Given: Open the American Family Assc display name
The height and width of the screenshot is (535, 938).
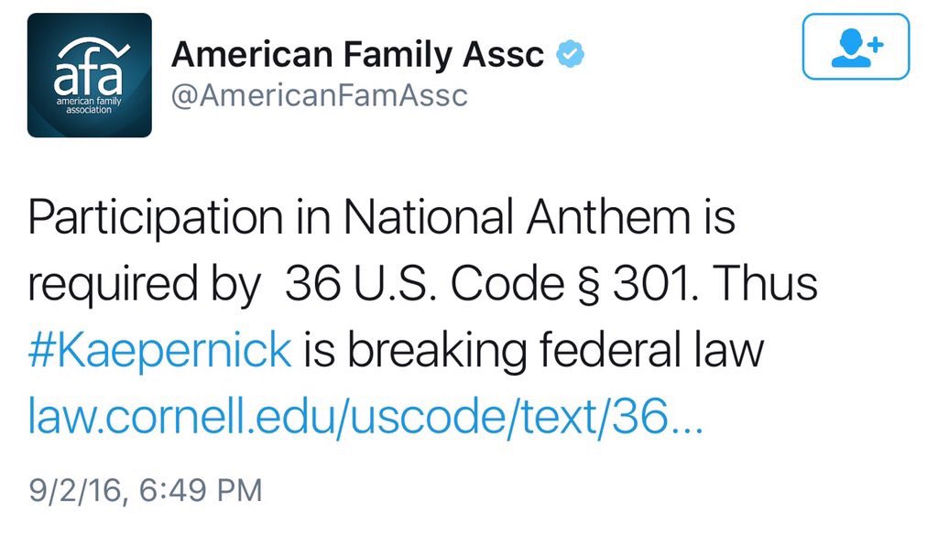Looking at the screenshot, I should 357,54.
